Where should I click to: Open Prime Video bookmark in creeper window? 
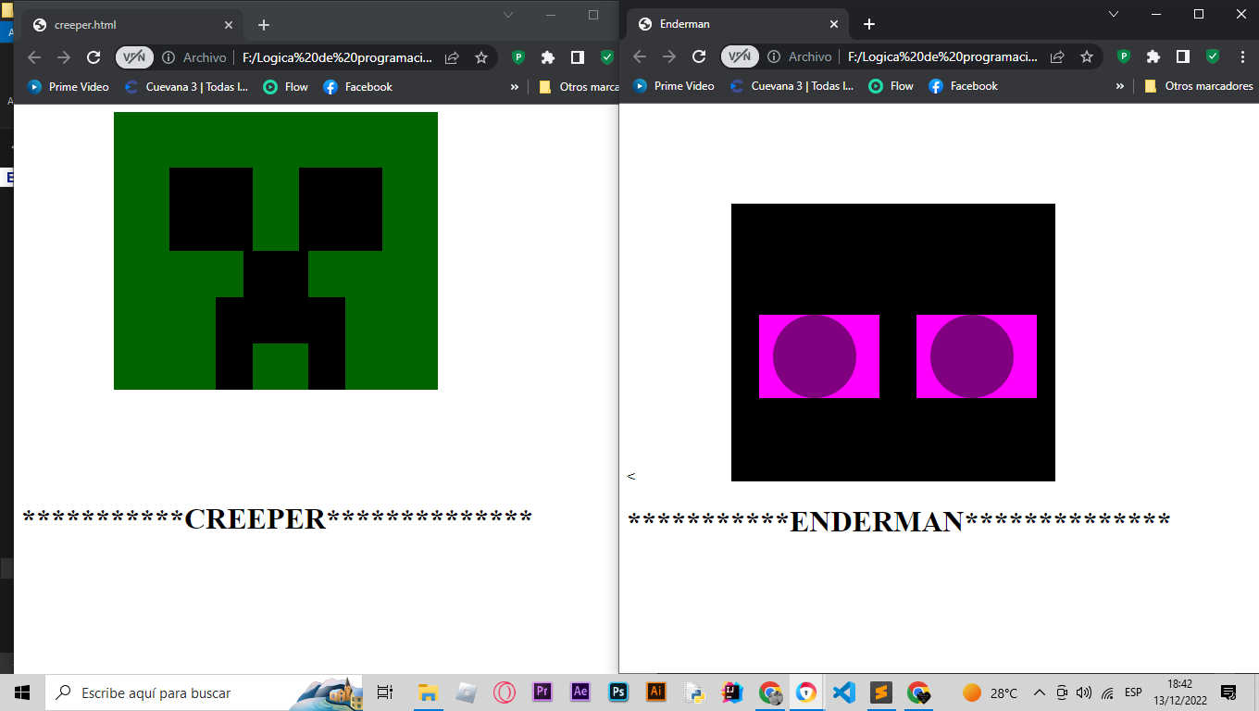coord(69,87)
